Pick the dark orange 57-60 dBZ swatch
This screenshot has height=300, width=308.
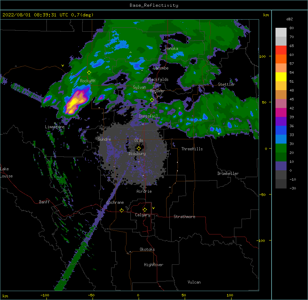pos(281,59)
